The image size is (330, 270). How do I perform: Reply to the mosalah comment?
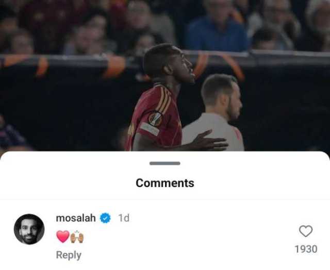pos(69,255)
